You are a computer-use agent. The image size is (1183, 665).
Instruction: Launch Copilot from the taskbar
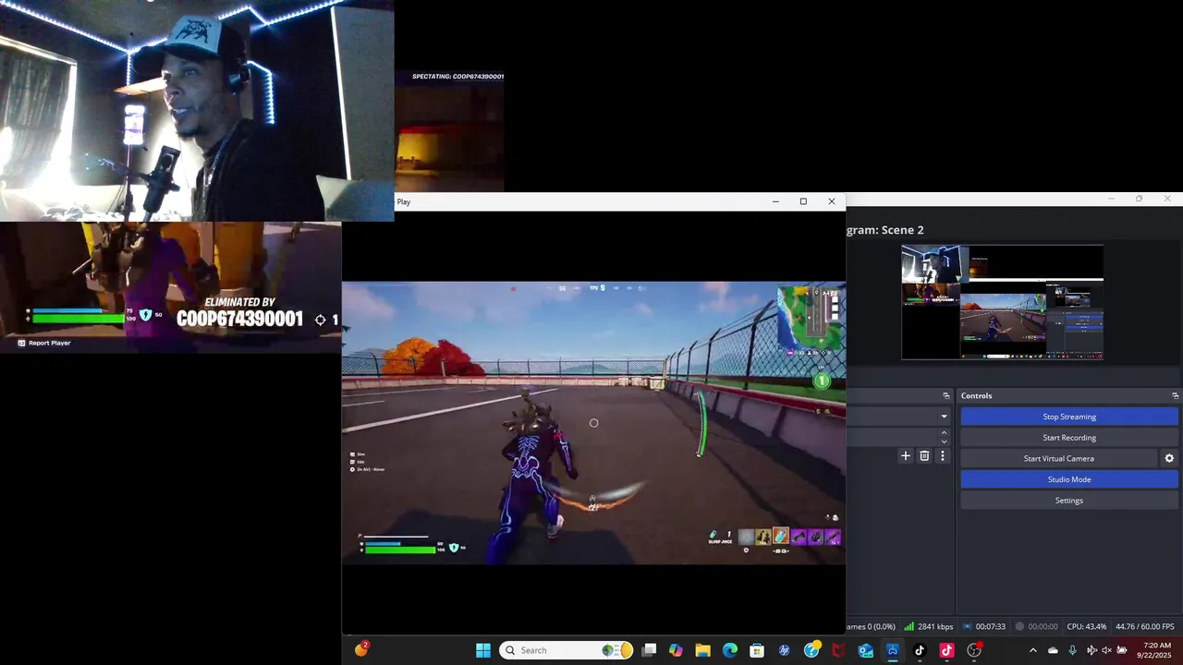tap(677, 650)
